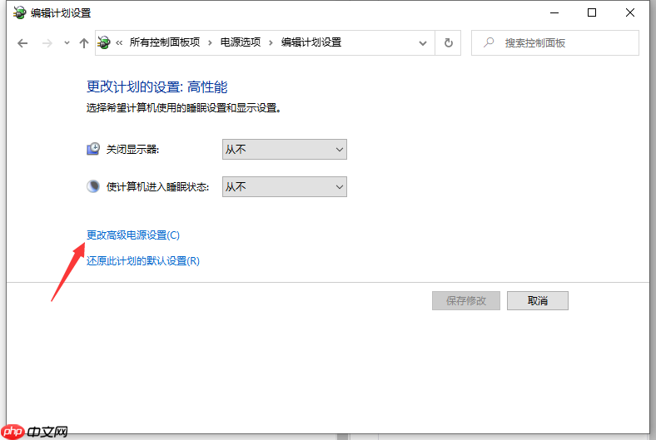Focus the 搜索控制面板 search field
The image size is (656, 440).
tap(555, 42)
